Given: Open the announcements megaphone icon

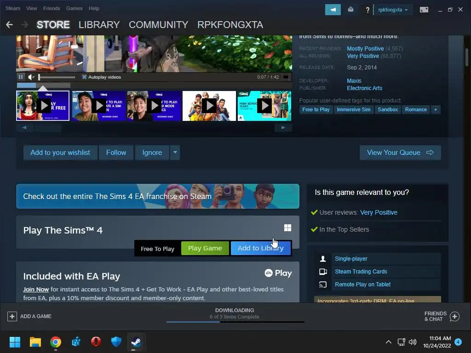Looking at the screenshot, I should click(333, 10).
